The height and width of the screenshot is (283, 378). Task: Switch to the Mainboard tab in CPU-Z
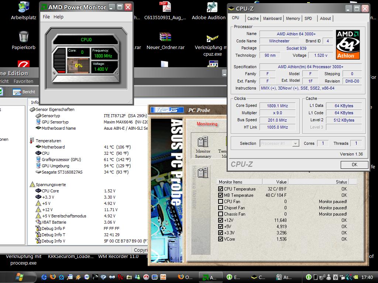coord(272,18)
